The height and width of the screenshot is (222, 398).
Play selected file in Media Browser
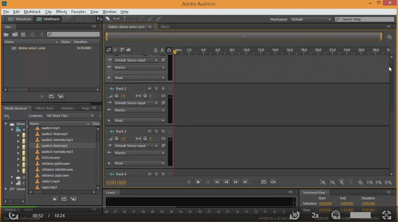point(55,199)
